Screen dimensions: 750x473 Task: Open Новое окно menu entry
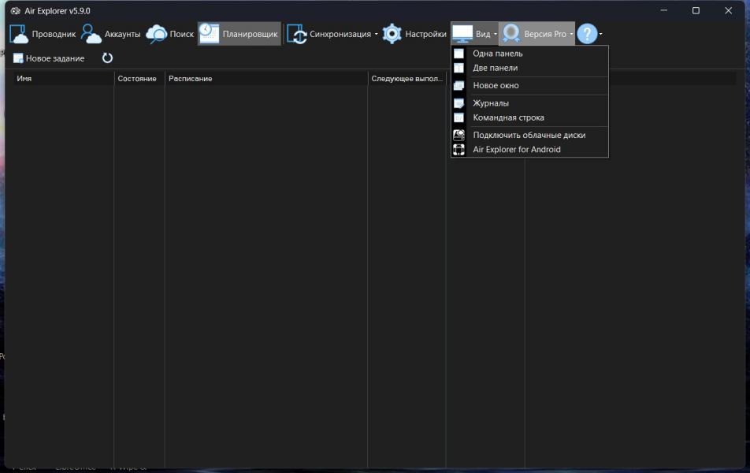[496, 85]
